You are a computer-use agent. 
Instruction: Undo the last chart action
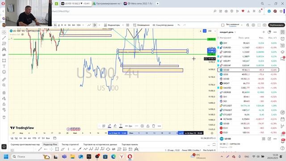point(179,25)
